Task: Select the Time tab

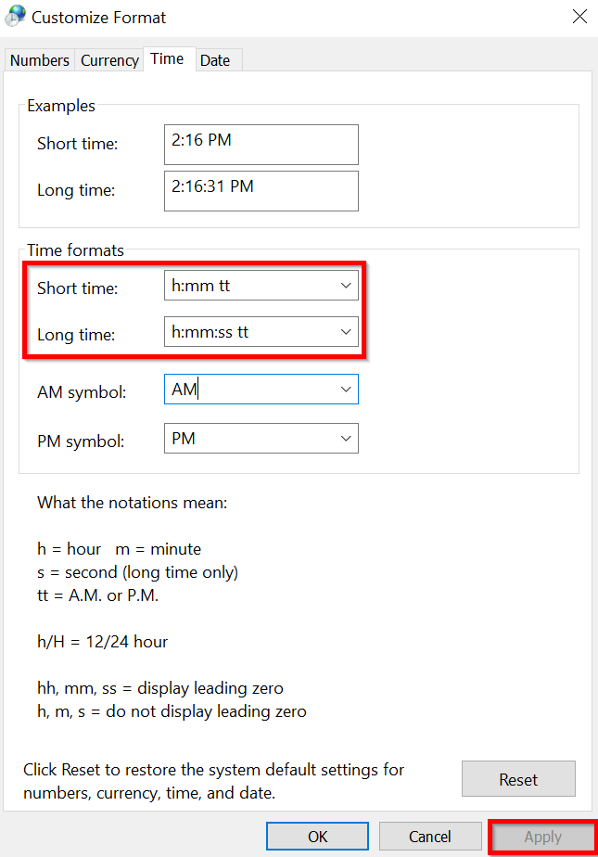Action: click(x=167, y=58)
